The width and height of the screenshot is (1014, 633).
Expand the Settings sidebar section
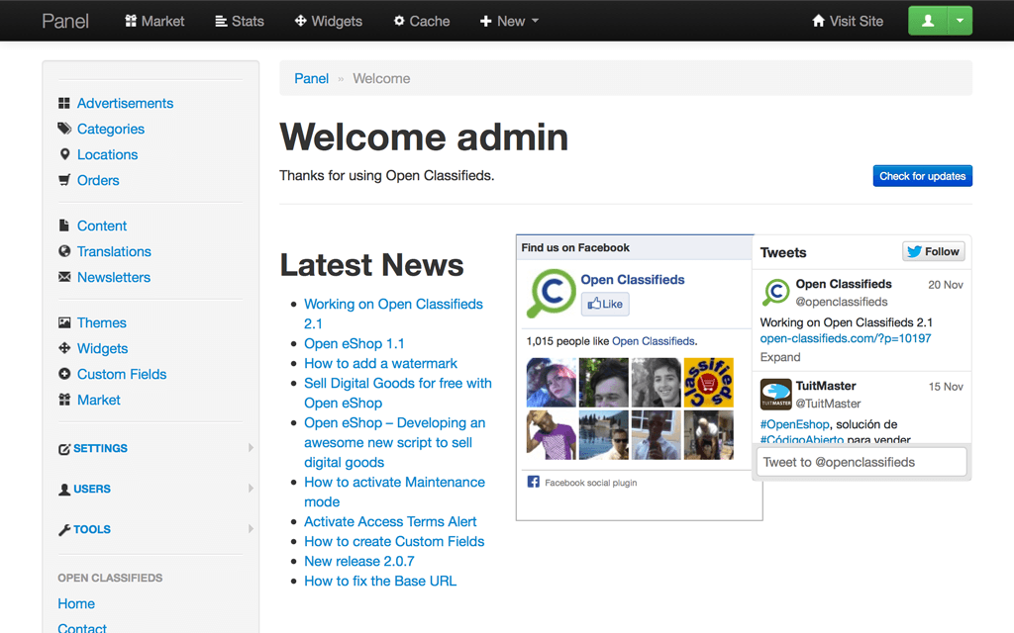click(x=100, y=448)
